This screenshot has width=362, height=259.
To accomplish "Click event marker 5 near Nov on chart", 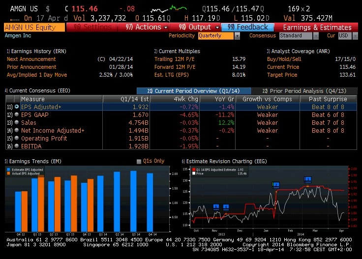I will (x=216, y=207).
